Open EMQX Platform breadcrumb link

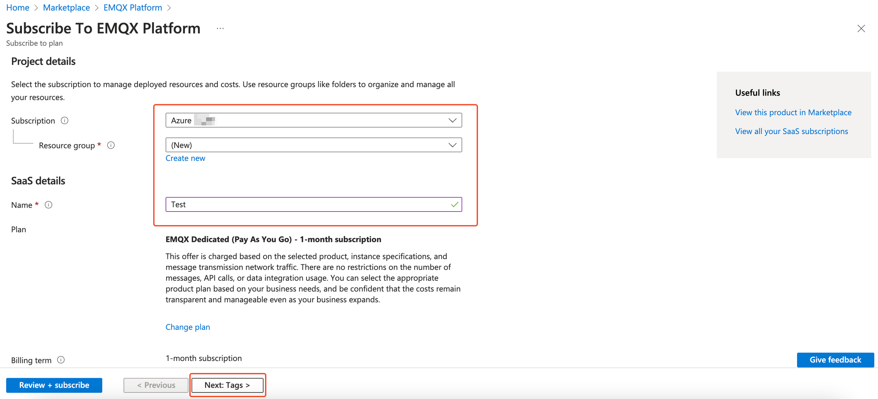[x=133, y=8]
